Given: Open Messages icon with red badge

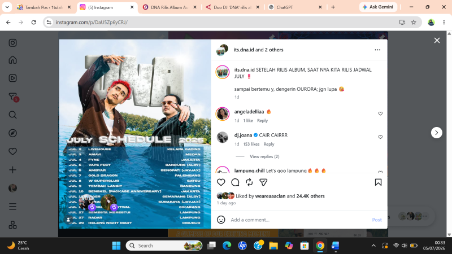Looking at the screenshot, I should (13, 97).
